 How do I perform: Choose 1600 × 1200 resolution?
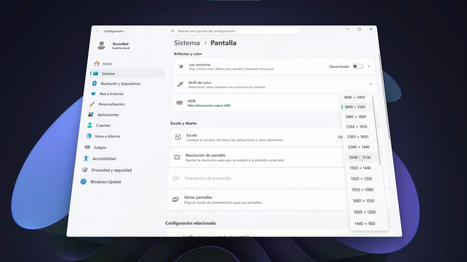click(364, 212)
